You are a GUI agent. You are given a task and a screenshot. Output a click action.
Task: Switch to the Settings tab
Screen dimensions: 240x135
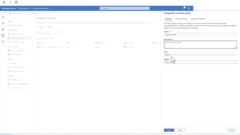168,19
